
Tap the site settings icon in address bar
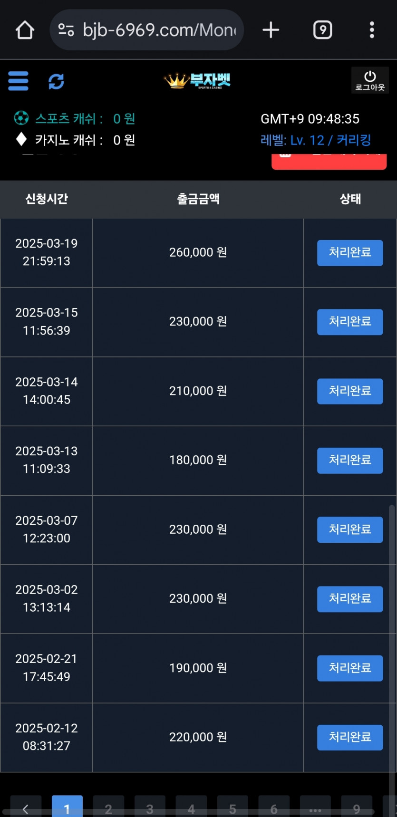[x=66, y=30]
